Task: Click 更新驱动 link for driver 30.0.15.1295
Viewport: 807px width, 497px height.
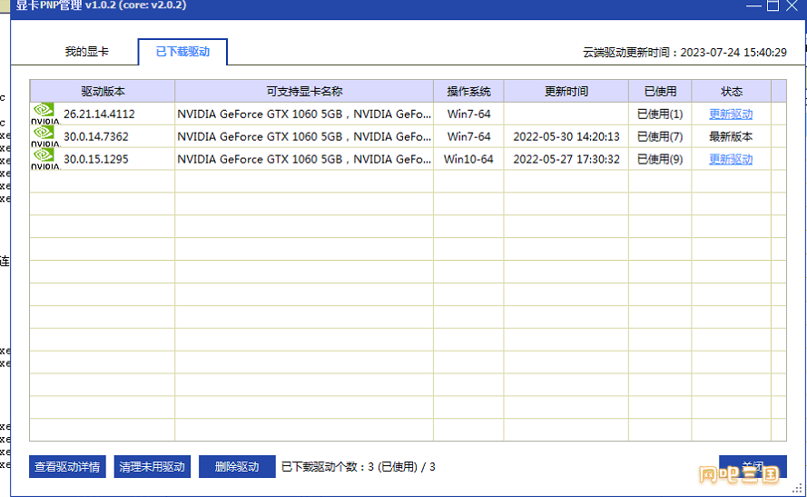Action: click(x=731, y=159)
